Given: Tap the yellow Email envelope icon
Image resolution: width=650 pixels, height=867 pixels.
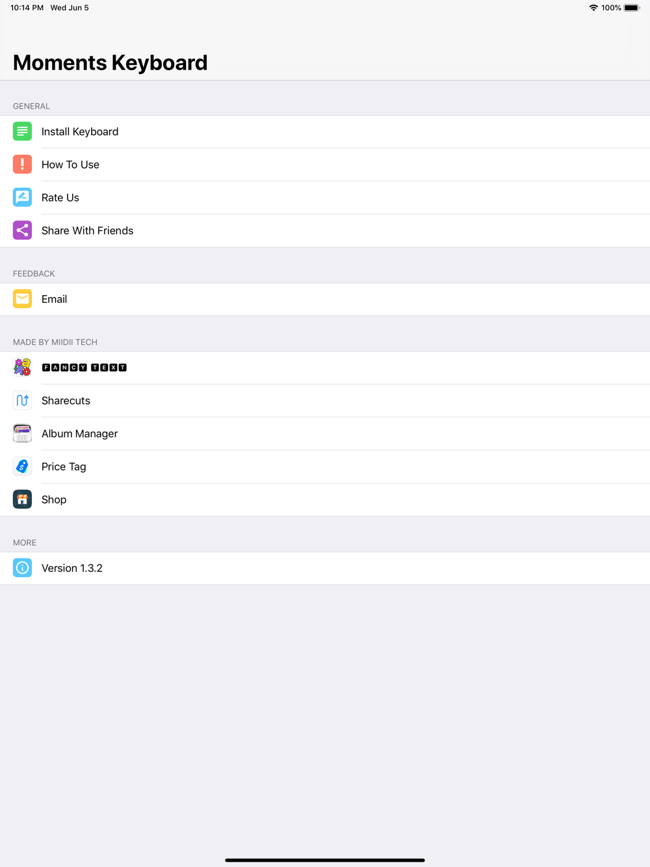Looking at the screenshot, I should (x=22, y=299).
